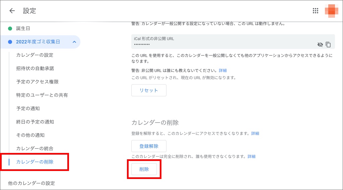This screenshot has height=190, width=343.
Task: Click the iCal private URL field
Action: pyautogui.click(x=221, y=42)
